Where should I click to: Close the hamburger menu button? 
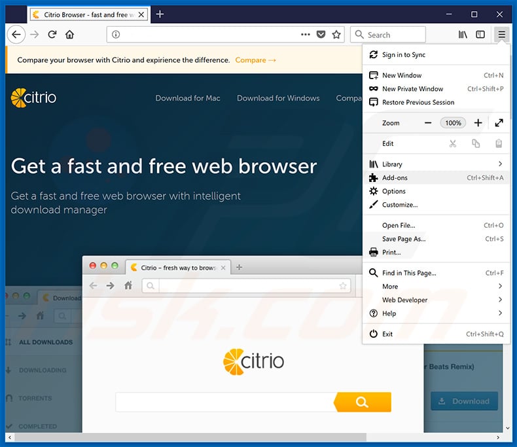501,34
